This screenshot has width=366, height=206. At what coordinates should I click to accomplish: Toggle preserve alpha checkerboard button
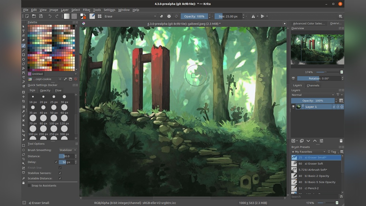tap(169, 16)
